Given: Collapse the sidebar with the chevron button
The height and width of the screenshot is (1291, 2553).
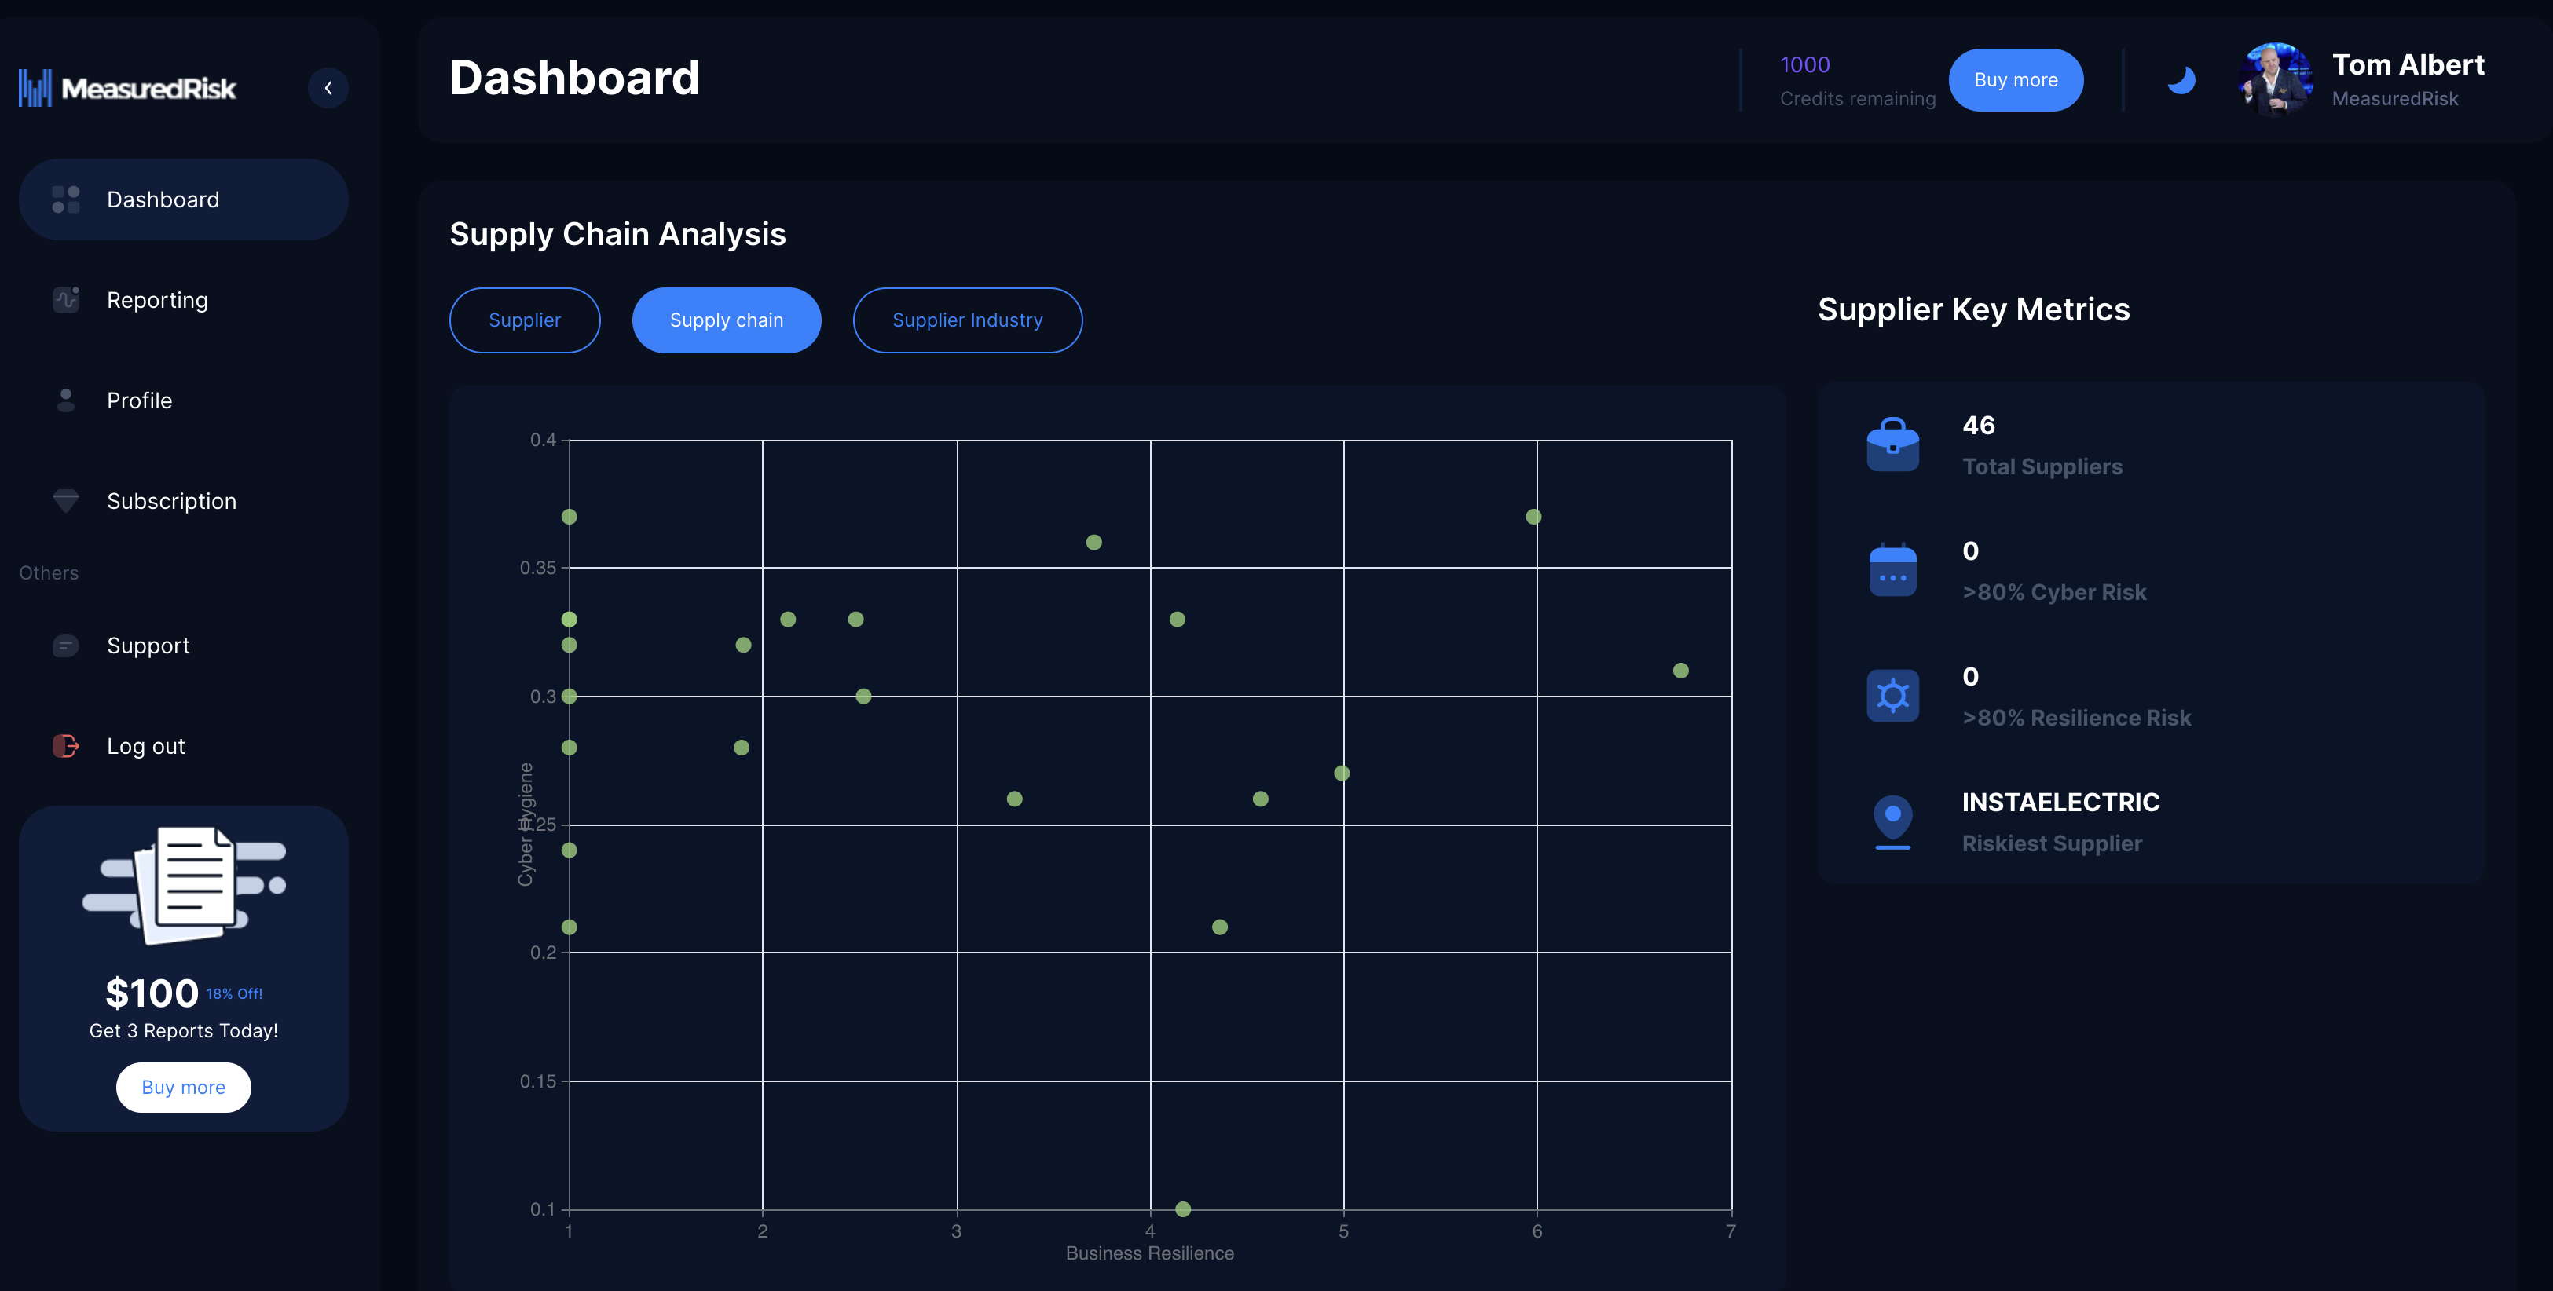Looking at the screenshot, I should tap(328, 88).
